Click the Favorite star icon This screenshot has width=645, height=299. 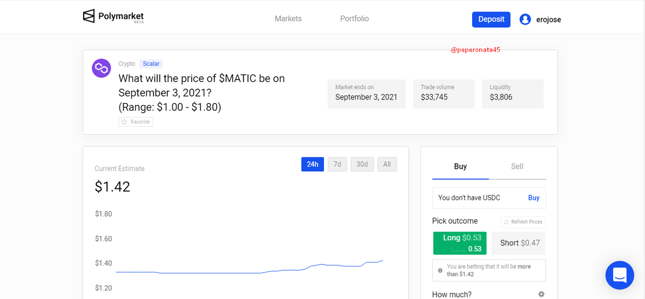[x=124, y=122]
